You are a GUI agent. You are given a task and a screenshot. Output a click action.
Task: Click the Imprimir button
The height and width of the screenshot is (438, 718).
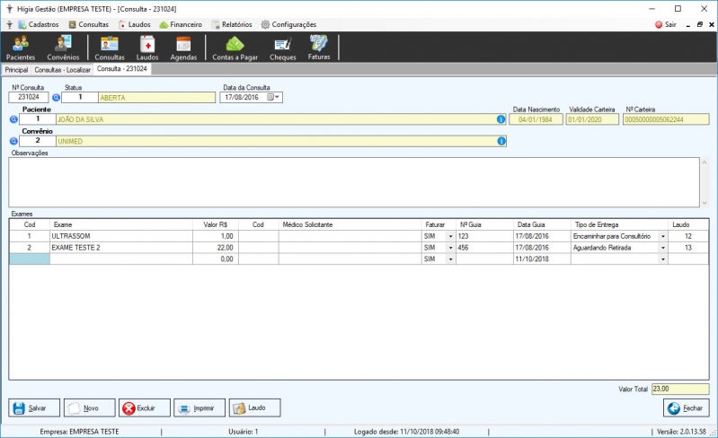click(199, 407)
